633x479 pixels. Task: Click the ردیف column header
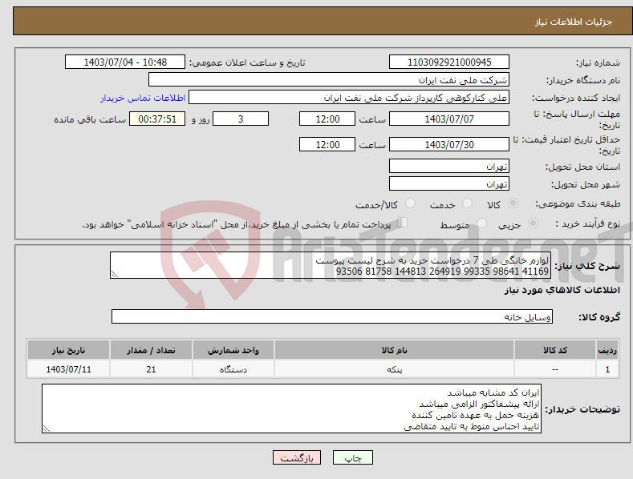pos(607,350)
